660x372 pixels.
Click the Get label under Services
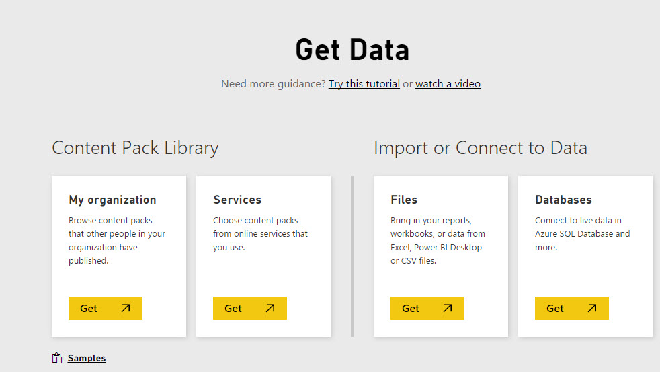[233, 308]
